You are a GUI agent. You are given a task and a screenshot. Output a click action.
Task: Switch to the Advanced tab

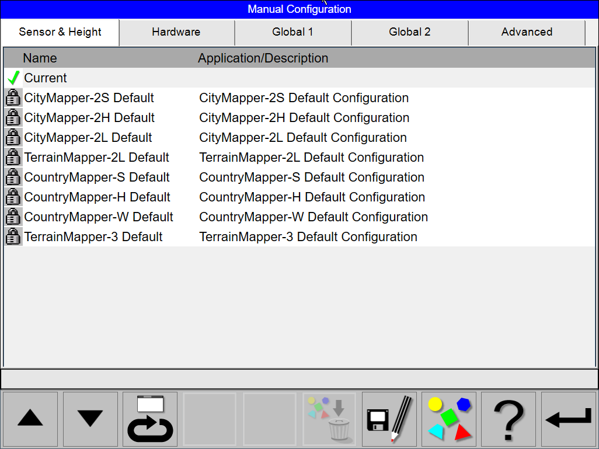click(x=527, y=32)
